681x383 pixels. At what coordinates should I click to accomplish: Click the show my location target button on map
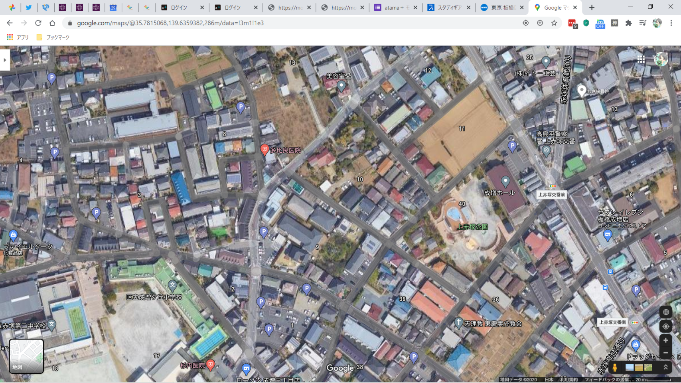coord(665,326)
